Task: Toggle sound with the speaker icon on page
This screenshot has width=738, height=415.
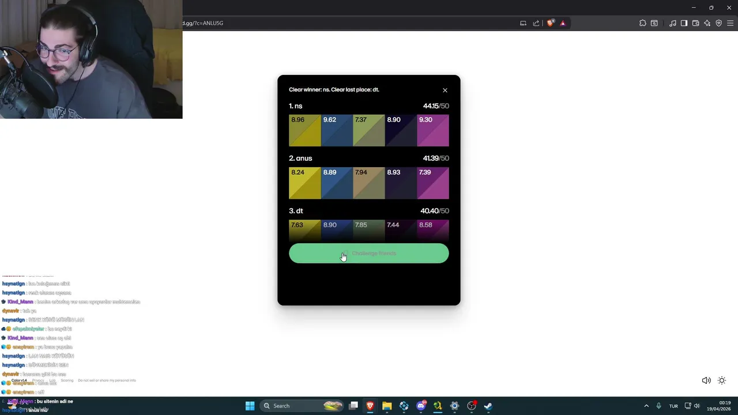Action: pos(706,380)
